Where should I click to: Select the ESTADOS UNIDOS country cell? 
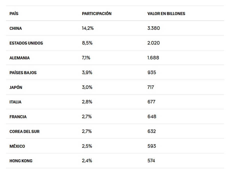coord(26,43)
